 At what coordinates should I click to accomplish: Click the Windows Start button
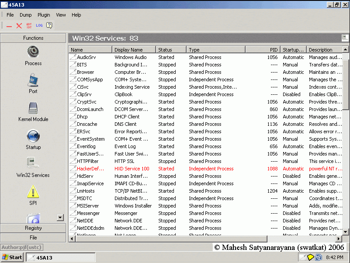click(x=12, y=257)
